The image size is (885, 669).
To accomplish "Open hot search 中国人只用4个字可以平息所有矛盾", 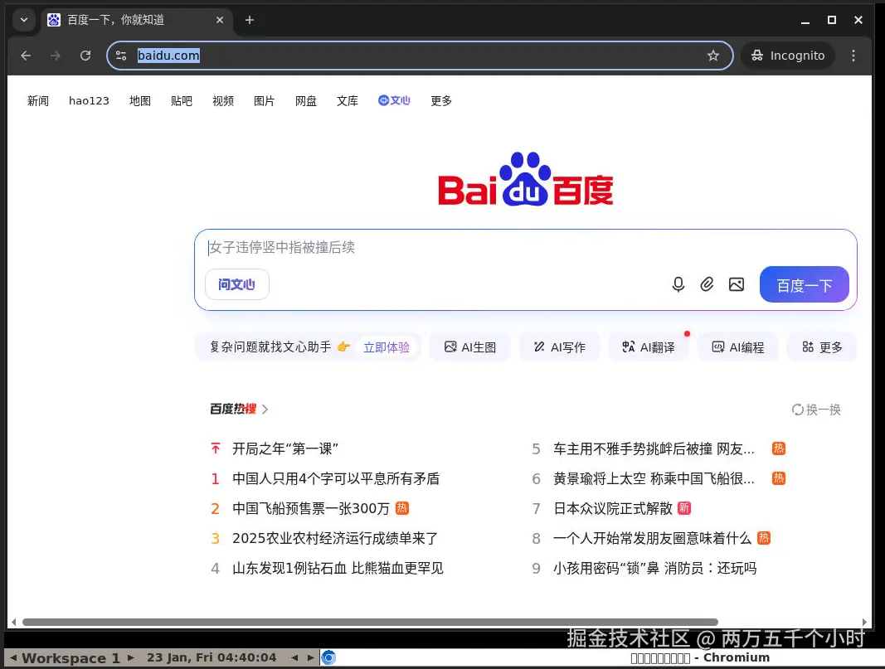I will click(336, 479).
